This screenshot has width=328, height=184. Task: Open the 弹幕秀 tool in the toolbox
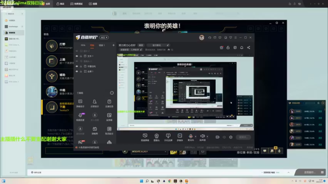point(95,130)
